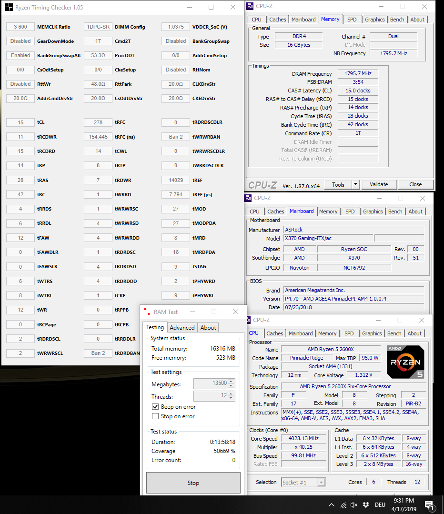Open the Advanced tab in RAM Test
This screenshot has height=514, width=444.
click(x=182, y=327)
